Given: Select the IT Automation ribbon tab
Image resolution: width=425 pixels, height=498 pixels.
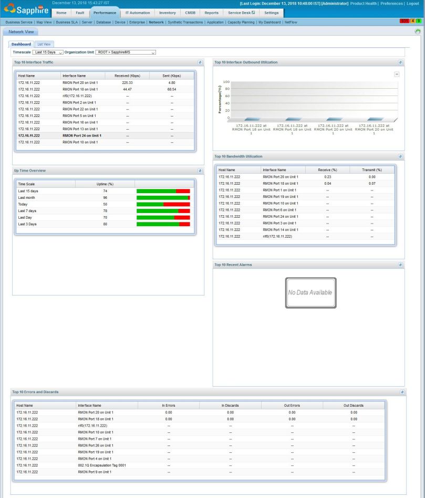Looking at the screenshot, I should pos(137,13).
